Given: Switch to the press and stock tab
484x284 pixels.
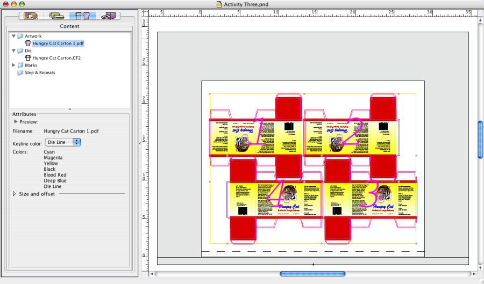Looking at the screenshot, I should [56, 16].
